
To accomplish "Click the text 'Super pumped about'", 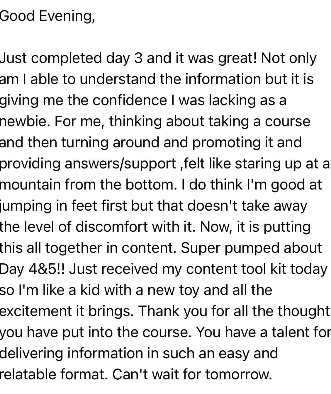I will [x=251, y=248].
